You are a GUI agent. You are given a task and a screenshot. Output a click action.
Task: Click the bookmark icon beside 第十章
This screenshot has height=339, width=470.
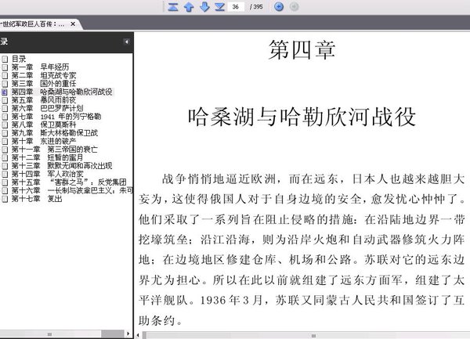point(5,142)
